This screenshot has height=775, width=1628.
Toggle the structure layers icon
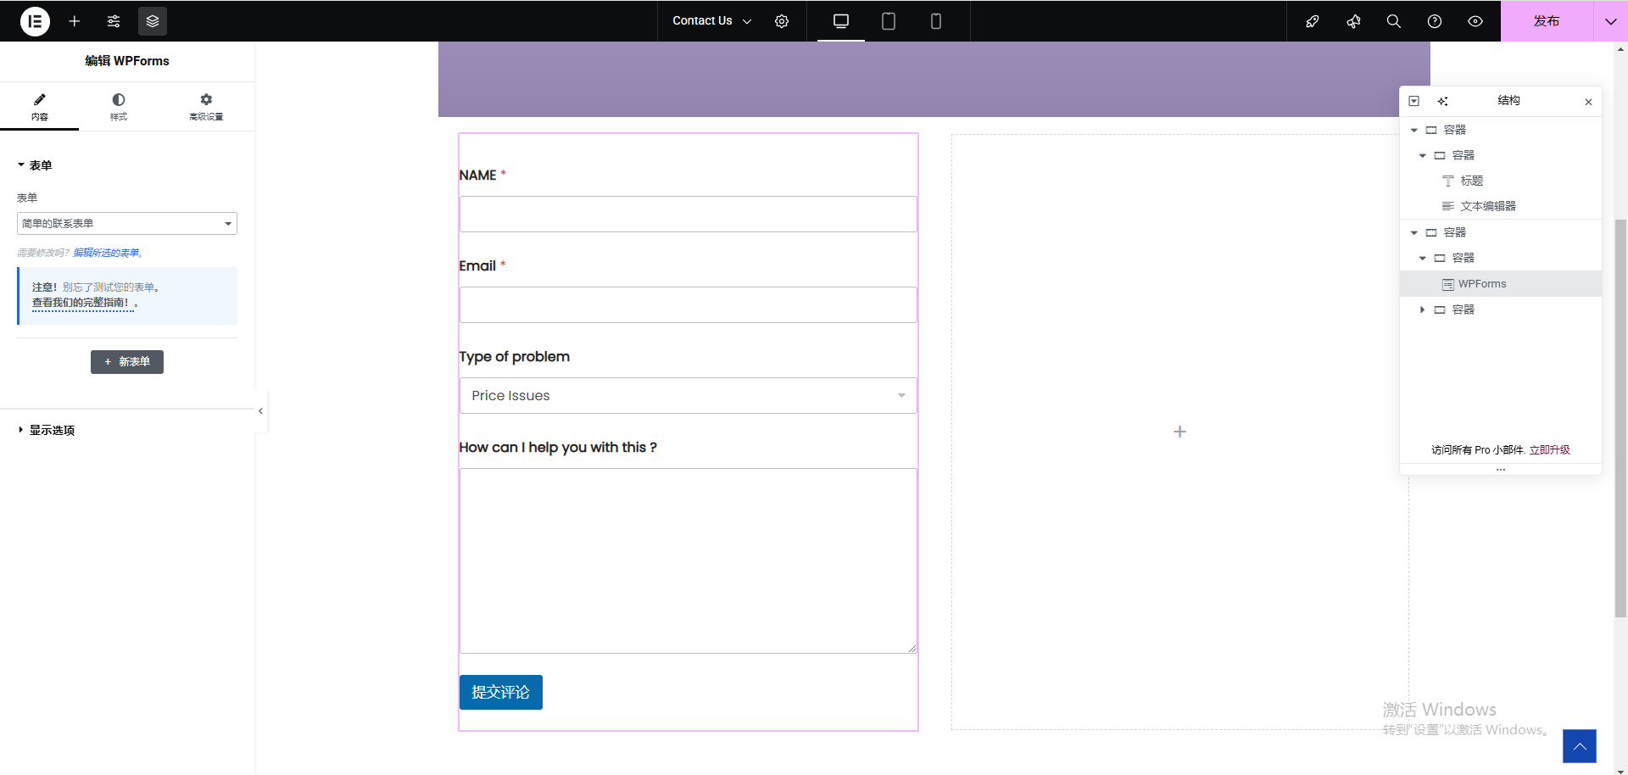click(153, 21)
